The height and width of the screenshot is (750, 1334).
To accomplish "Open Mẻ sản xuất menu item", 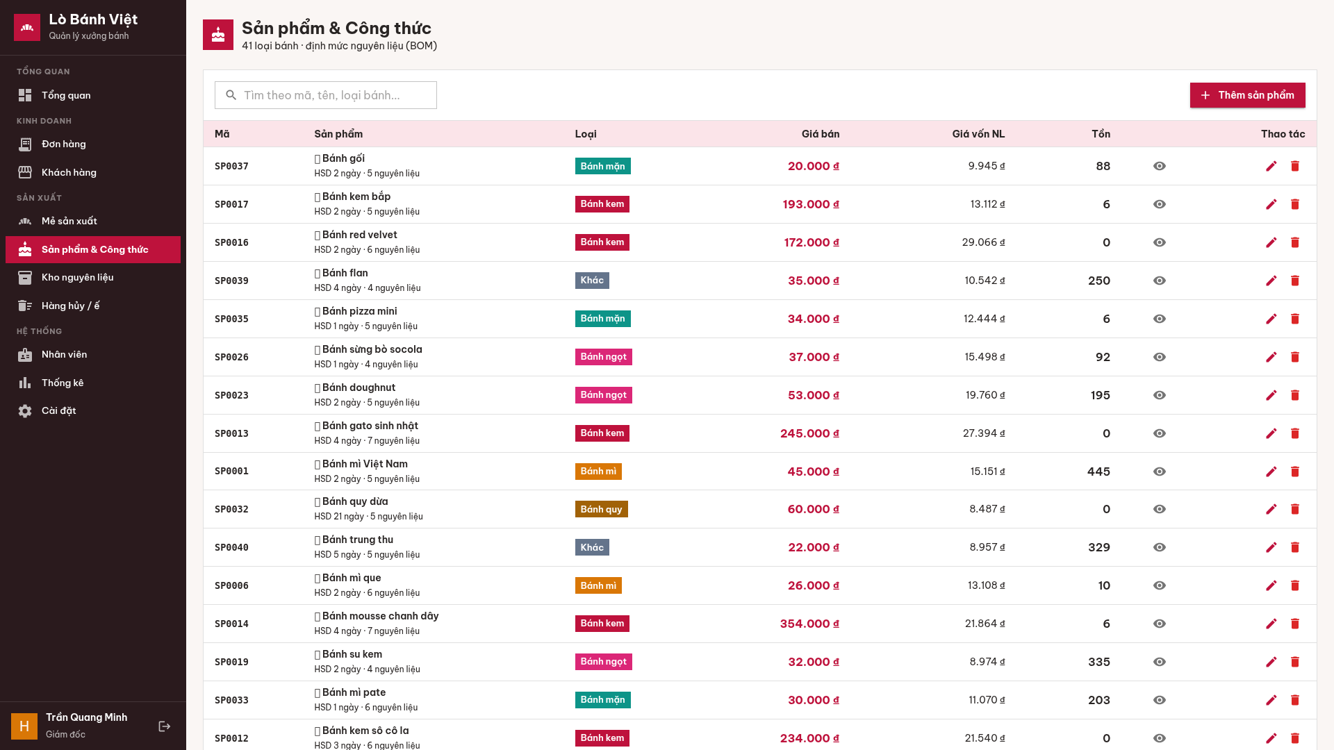I will (93, 222).
